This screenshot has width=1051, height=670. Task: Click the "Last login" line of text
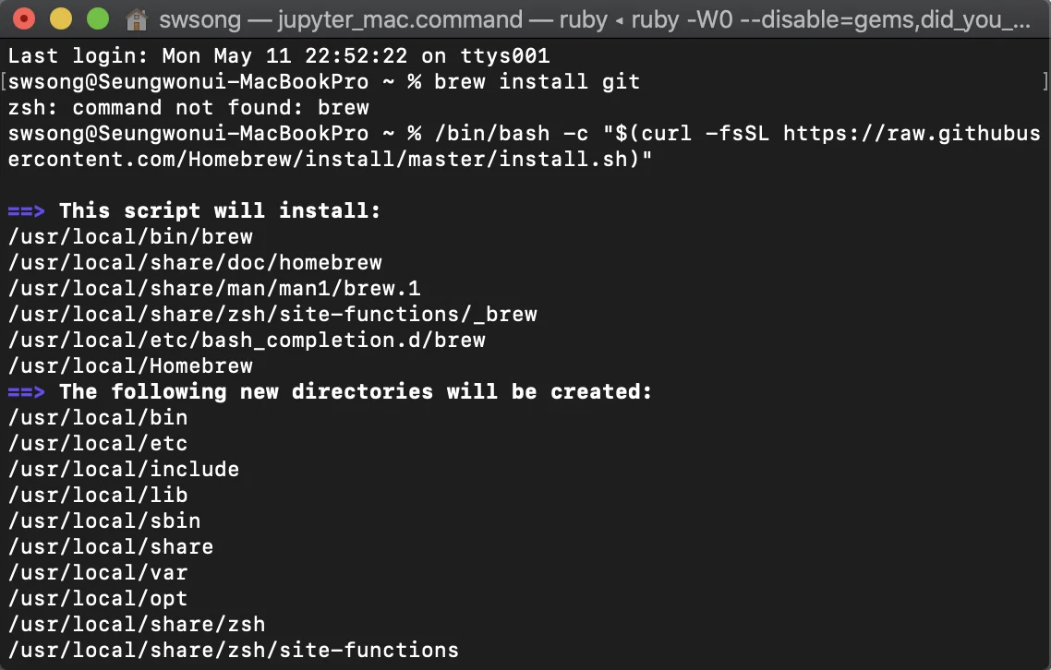click(x=279, y=56)
